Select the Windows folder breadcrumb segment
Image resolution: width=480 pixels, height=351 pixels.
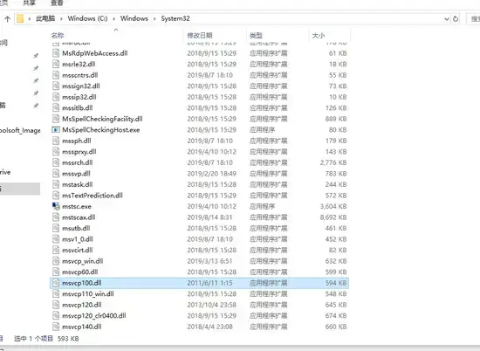pyautogui.click(x=134, y=18)
